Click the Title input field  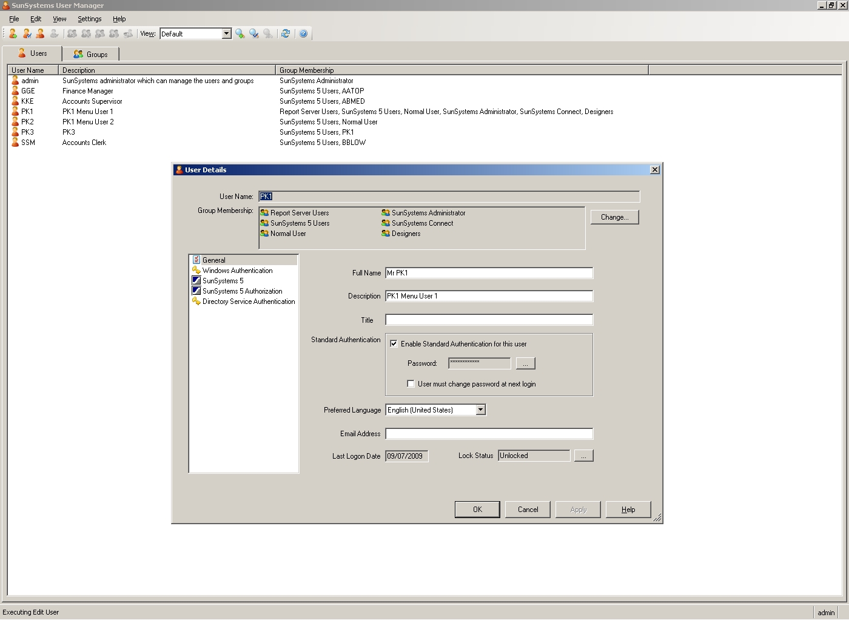pyautogui.click(x=489, y=320)
